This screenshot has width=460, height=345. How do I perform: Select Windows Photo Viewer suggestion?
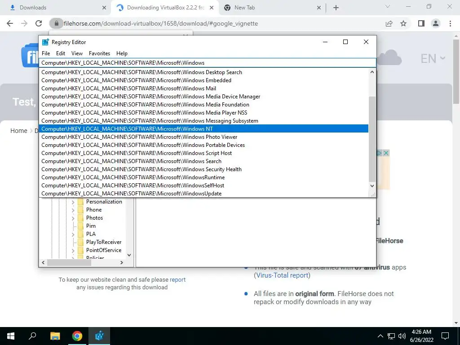[204, 137]
